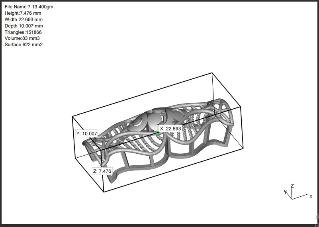
Task: Click the Height:7.476 mm info line
Action: pos(23,13)
